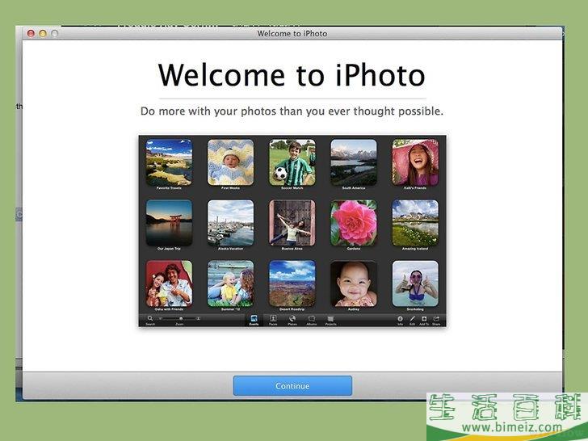Click the 'Welcome to iPhoto' title bar text
Image resolution: width=588 pixels, height=441 pixels.
[292, 33]
